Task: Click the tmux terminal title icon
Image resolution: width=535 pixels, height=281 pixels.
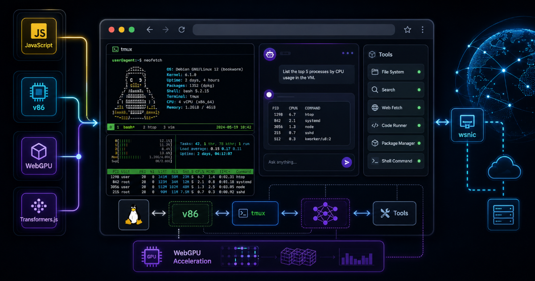Action: pyautogui.click(x=115, y=50)
